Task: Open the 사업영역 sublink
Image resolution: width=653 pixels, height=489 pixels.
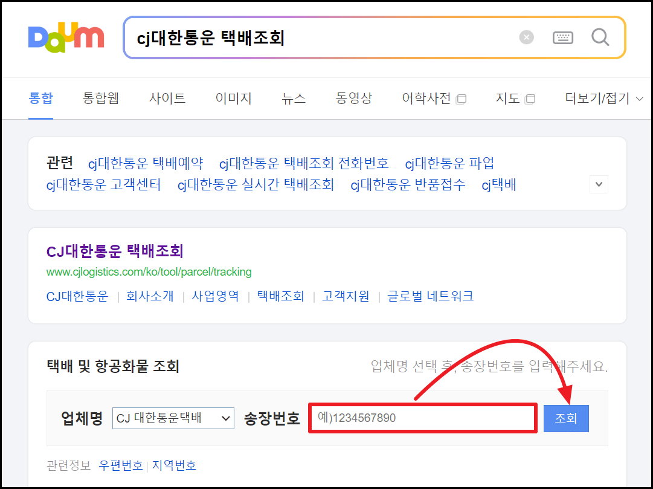Action: (215, 296)
